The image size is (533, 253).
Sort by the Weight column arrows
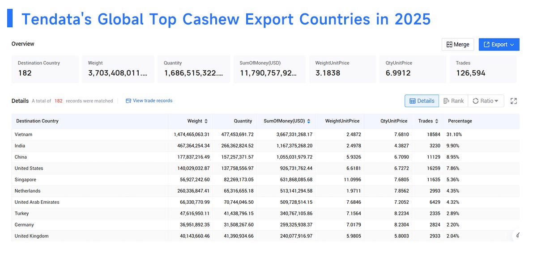coord(206,121)
